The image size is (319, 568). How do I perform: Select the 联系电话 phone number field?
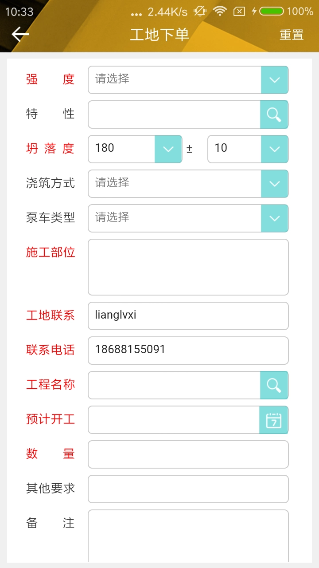click(188, 351)
